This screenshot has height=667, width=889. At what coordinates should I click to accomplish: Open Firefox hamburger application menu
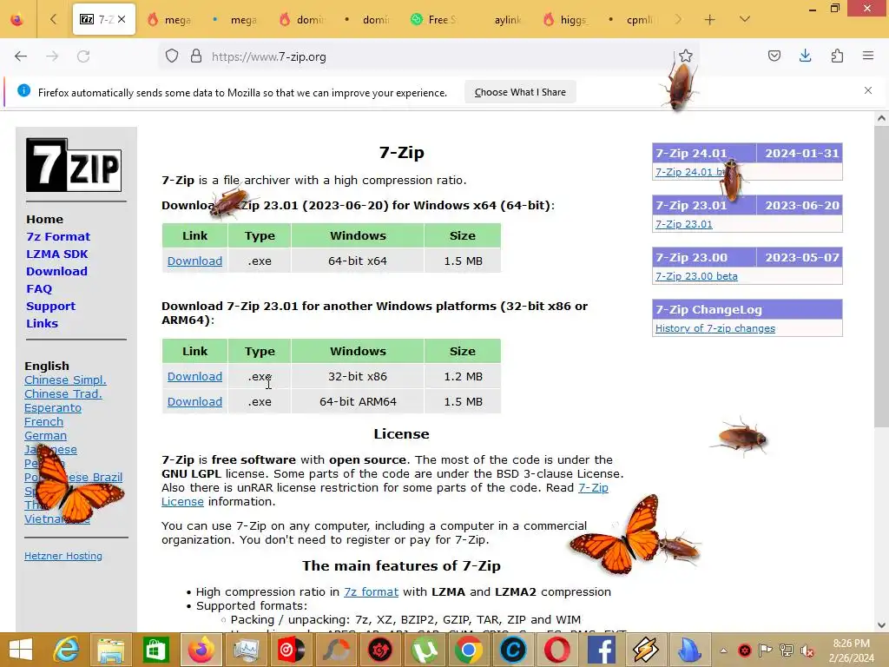(868, 56)
